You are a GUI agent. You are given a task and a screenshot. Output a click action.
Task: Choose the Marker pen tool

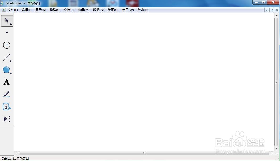(7, 94)
